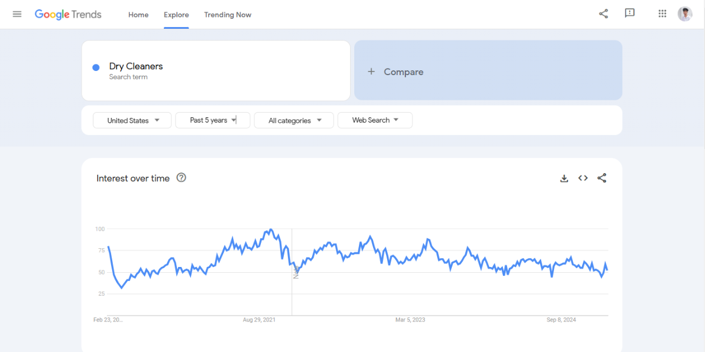This screenshot has height=352, width=705.
Task: Click the Mar 5, 2023 axis label
Action: (x=410, y=320)
